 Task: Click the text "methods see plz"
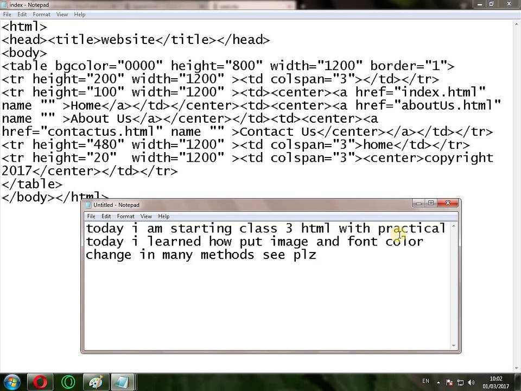pyautogui.click(x=258, y=255)
